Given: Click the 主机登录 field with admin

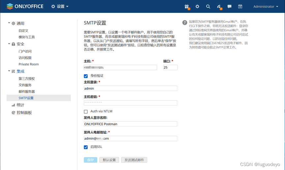Looking at the screenshot, I should tap(130, 88).
